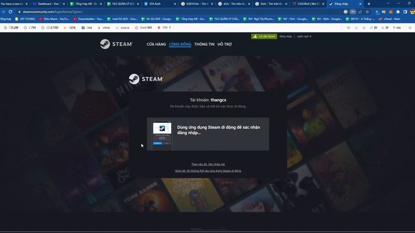Close the CSGORoll tab
This screenshot has height=233, width=415.
[323, 4]
